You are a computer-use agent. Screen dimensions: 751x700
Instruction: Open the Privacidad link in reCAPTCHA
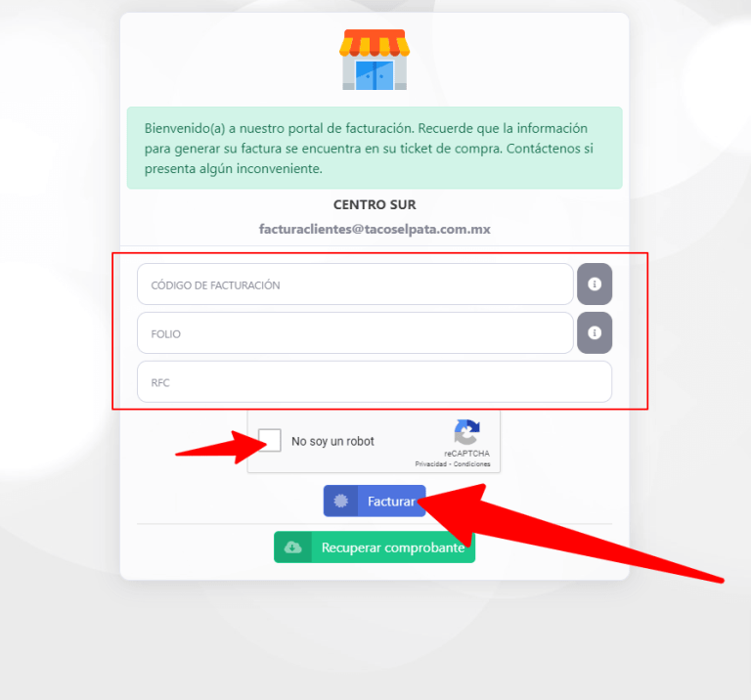[430, 464]
